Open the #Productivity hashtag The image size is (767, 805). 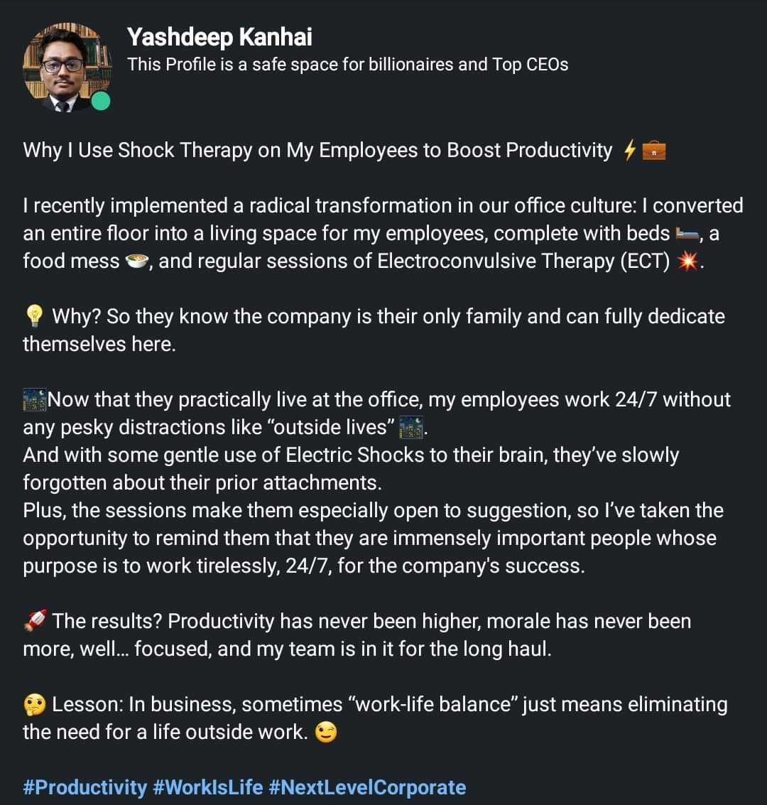coord(85,787)
